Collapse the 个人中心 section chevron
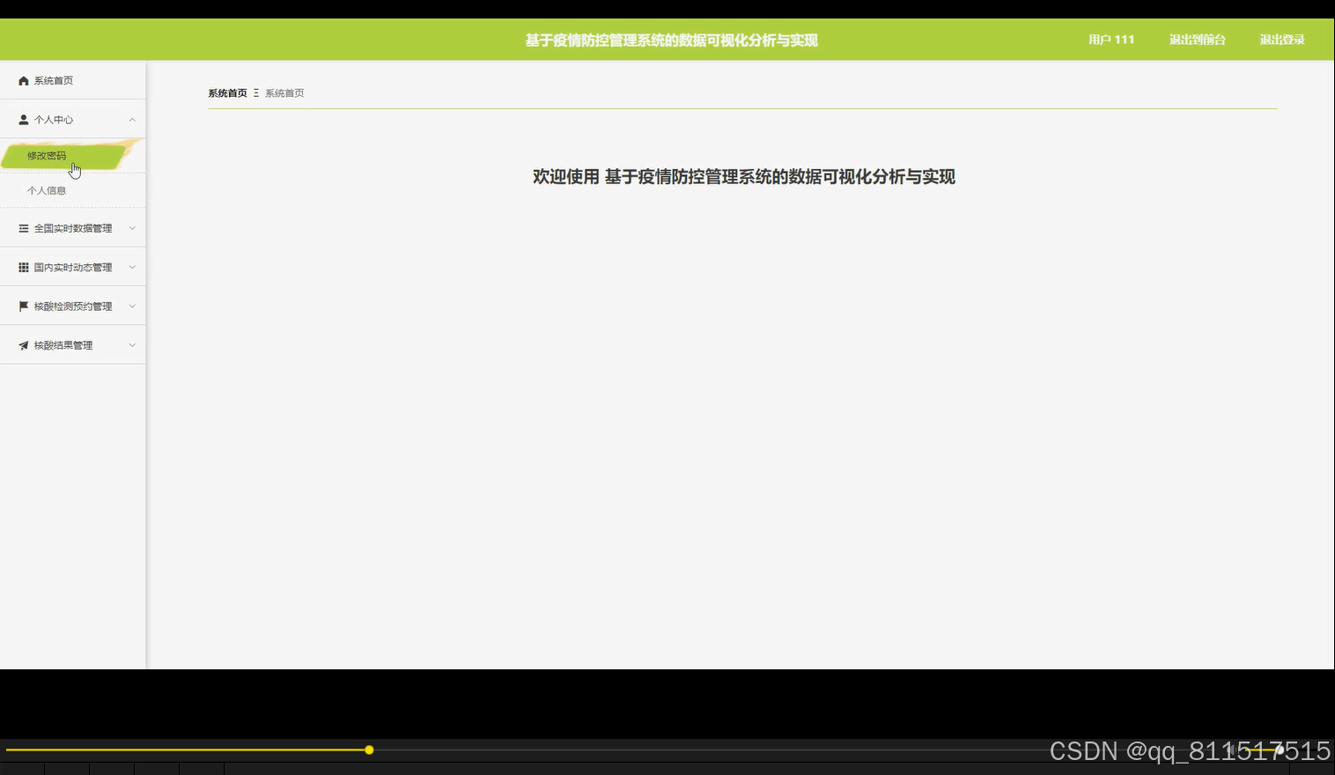 pos(132,119)
